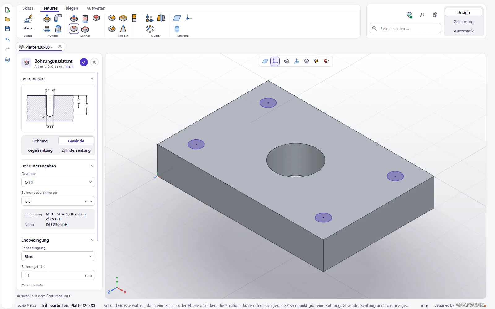The height and width of the screenshot is (309, 495).
Task: Click the mehr link in Bohrungsassistent
Action: click(70, 67)
